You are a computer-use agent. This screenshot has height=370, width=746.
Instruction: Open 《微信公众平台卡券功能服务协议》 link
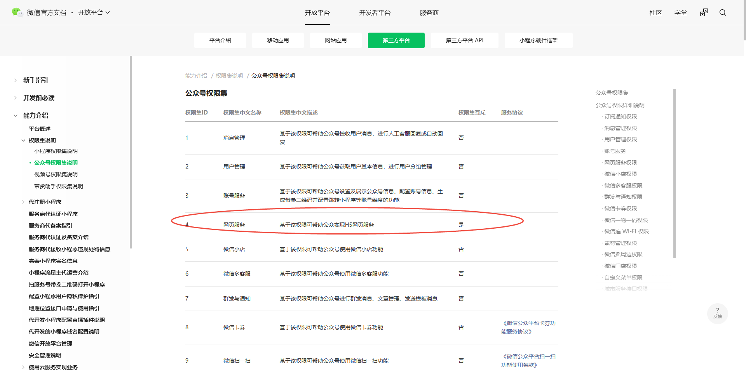pyautogui.click(x=528, y=327)
